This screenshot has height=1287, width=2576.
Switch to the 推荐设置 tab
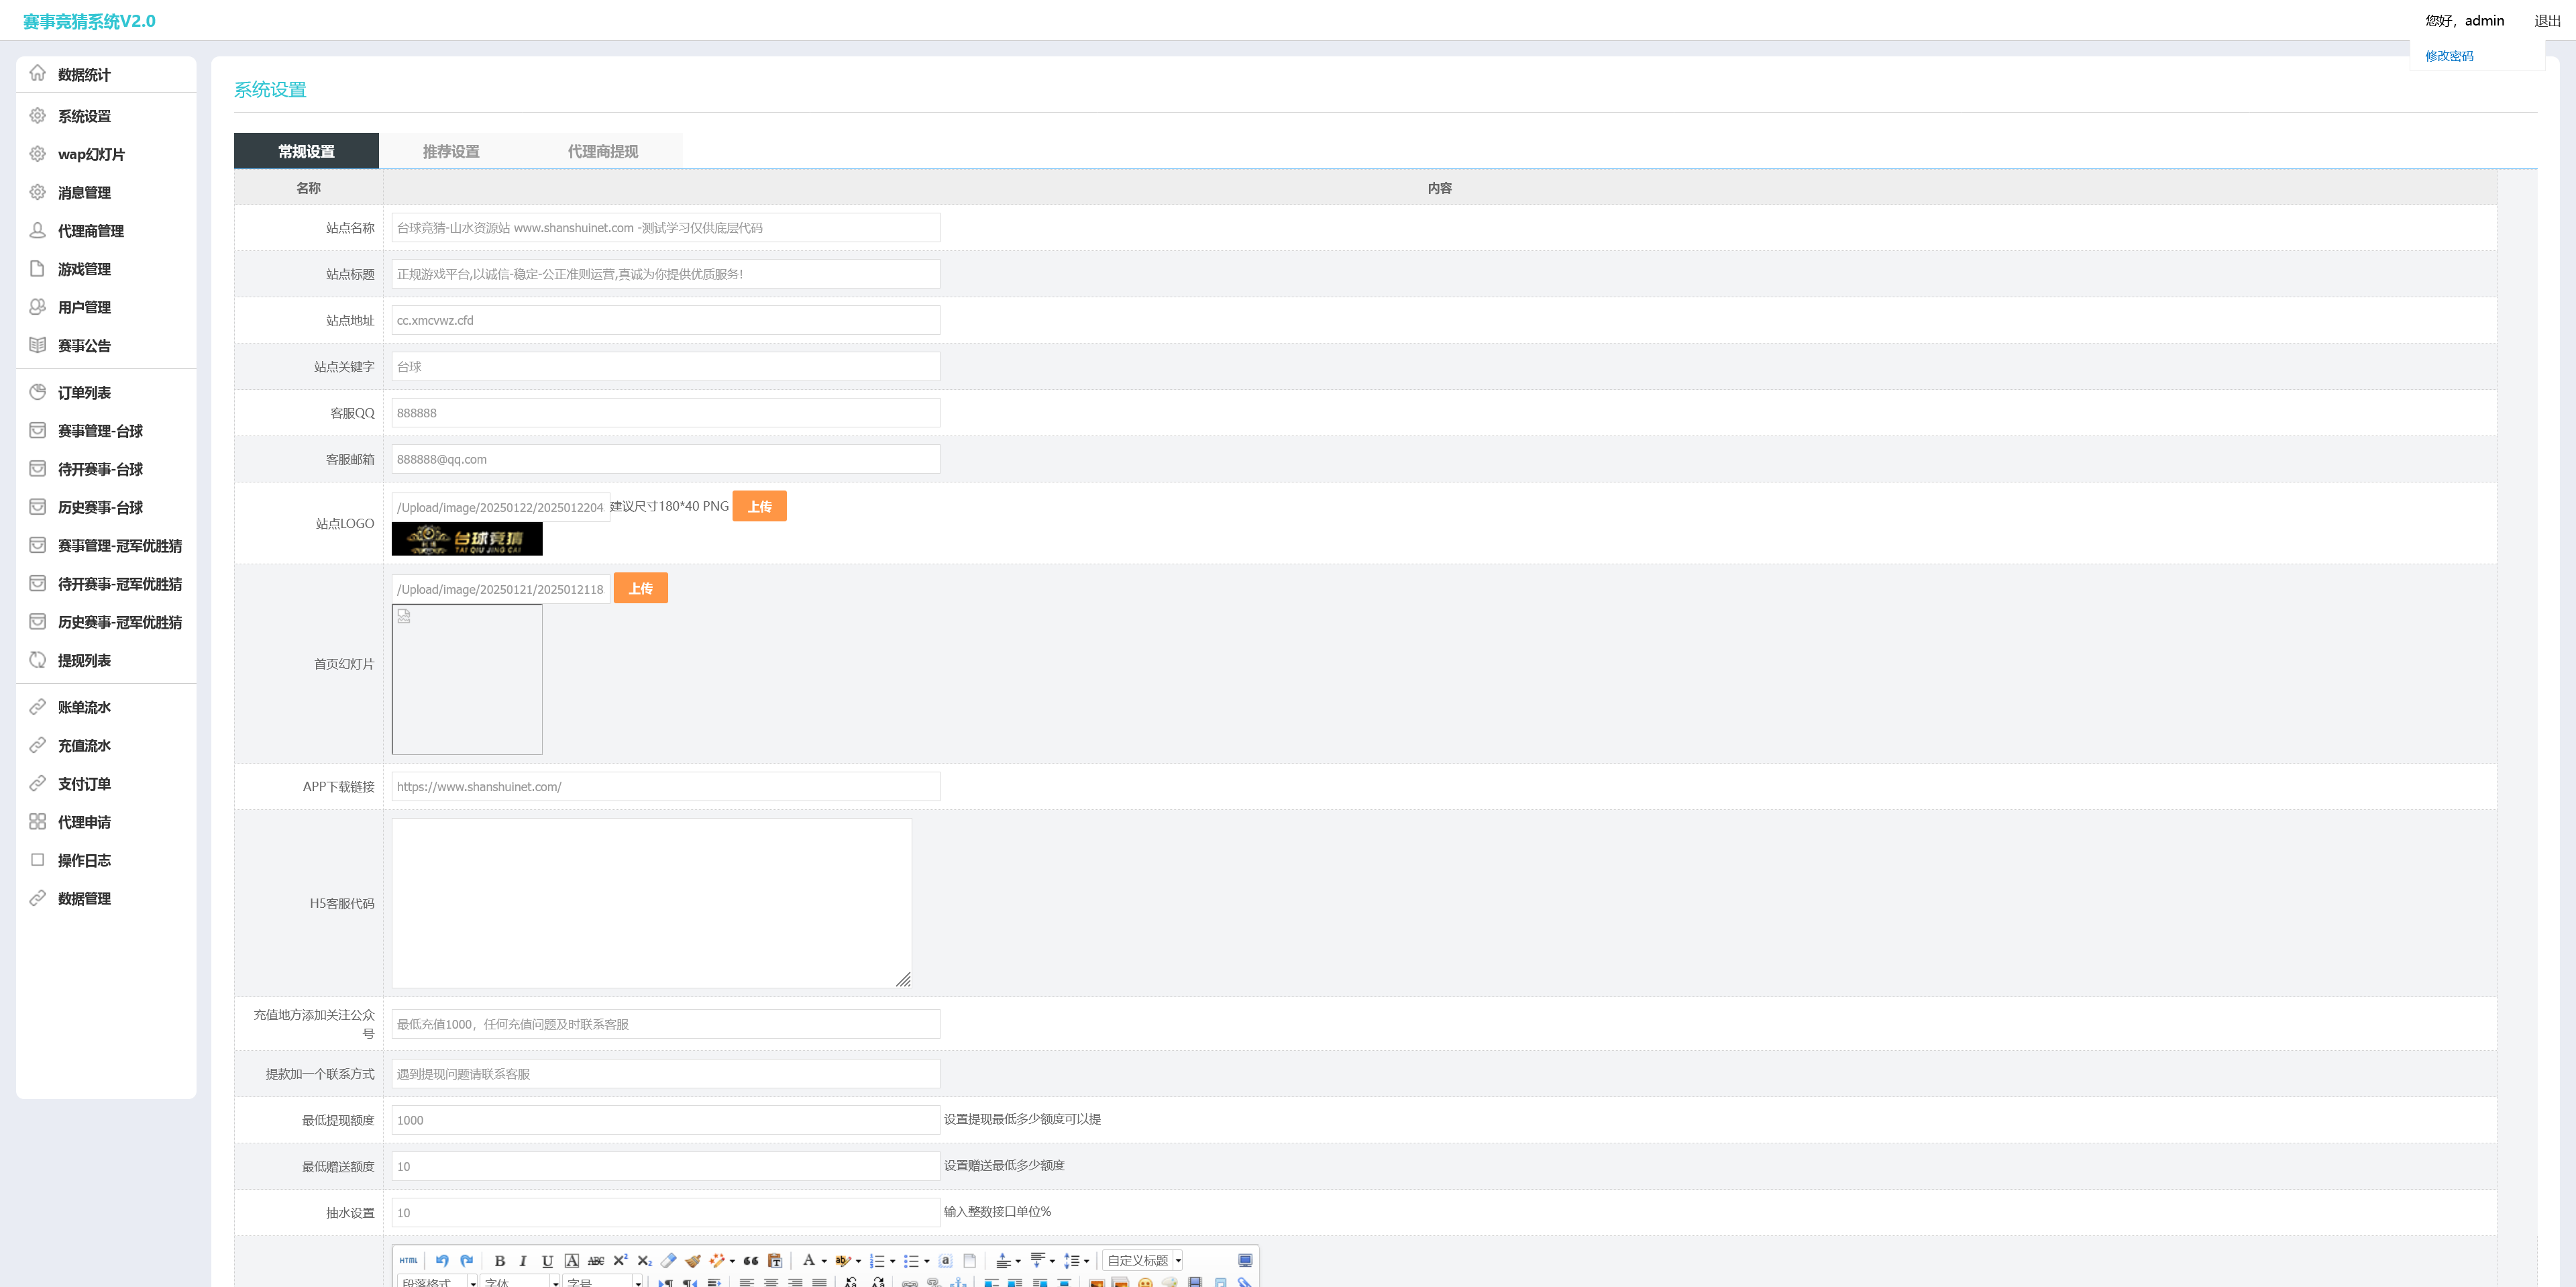tap(451, 151)
